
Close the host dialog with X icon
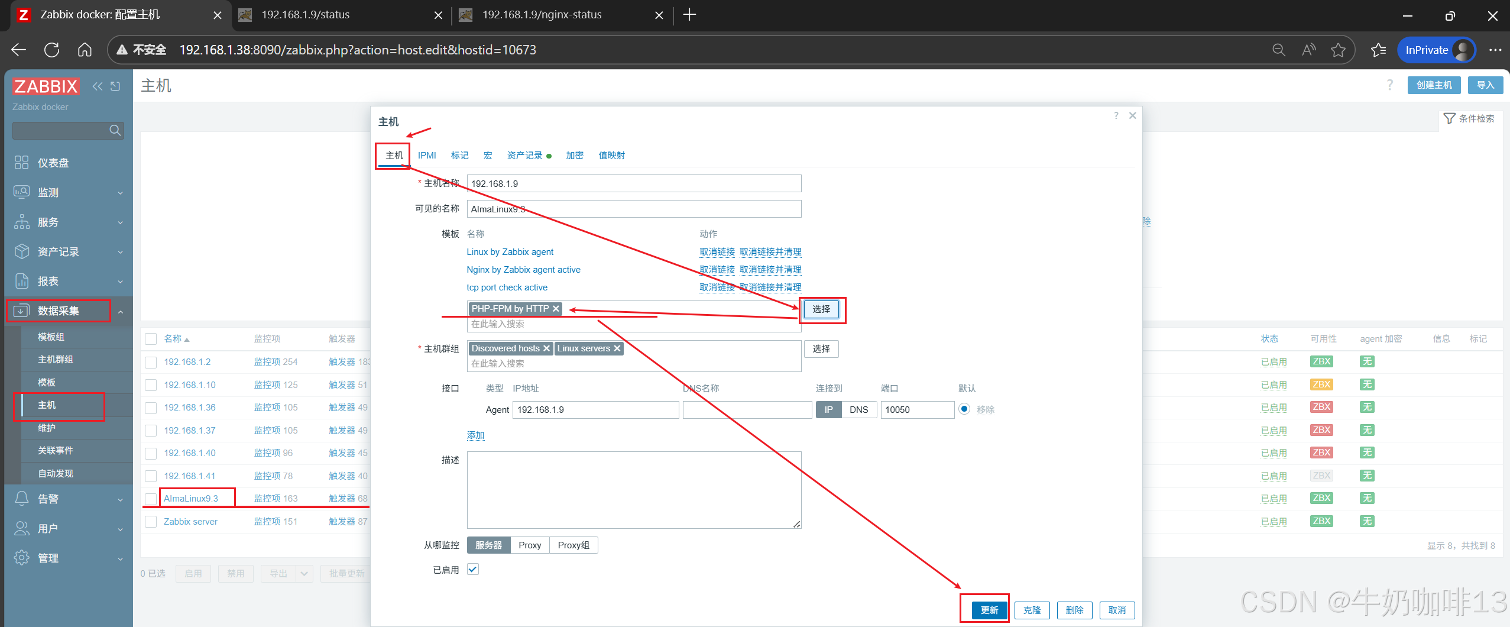(1132, 115)
